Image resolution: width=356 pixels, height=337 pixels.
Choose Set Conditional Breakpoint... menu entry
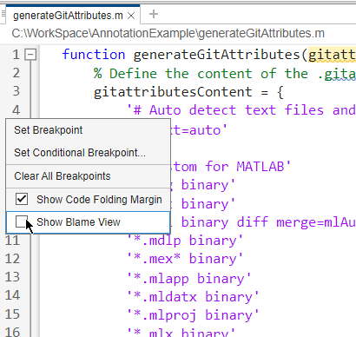point(88,153)
